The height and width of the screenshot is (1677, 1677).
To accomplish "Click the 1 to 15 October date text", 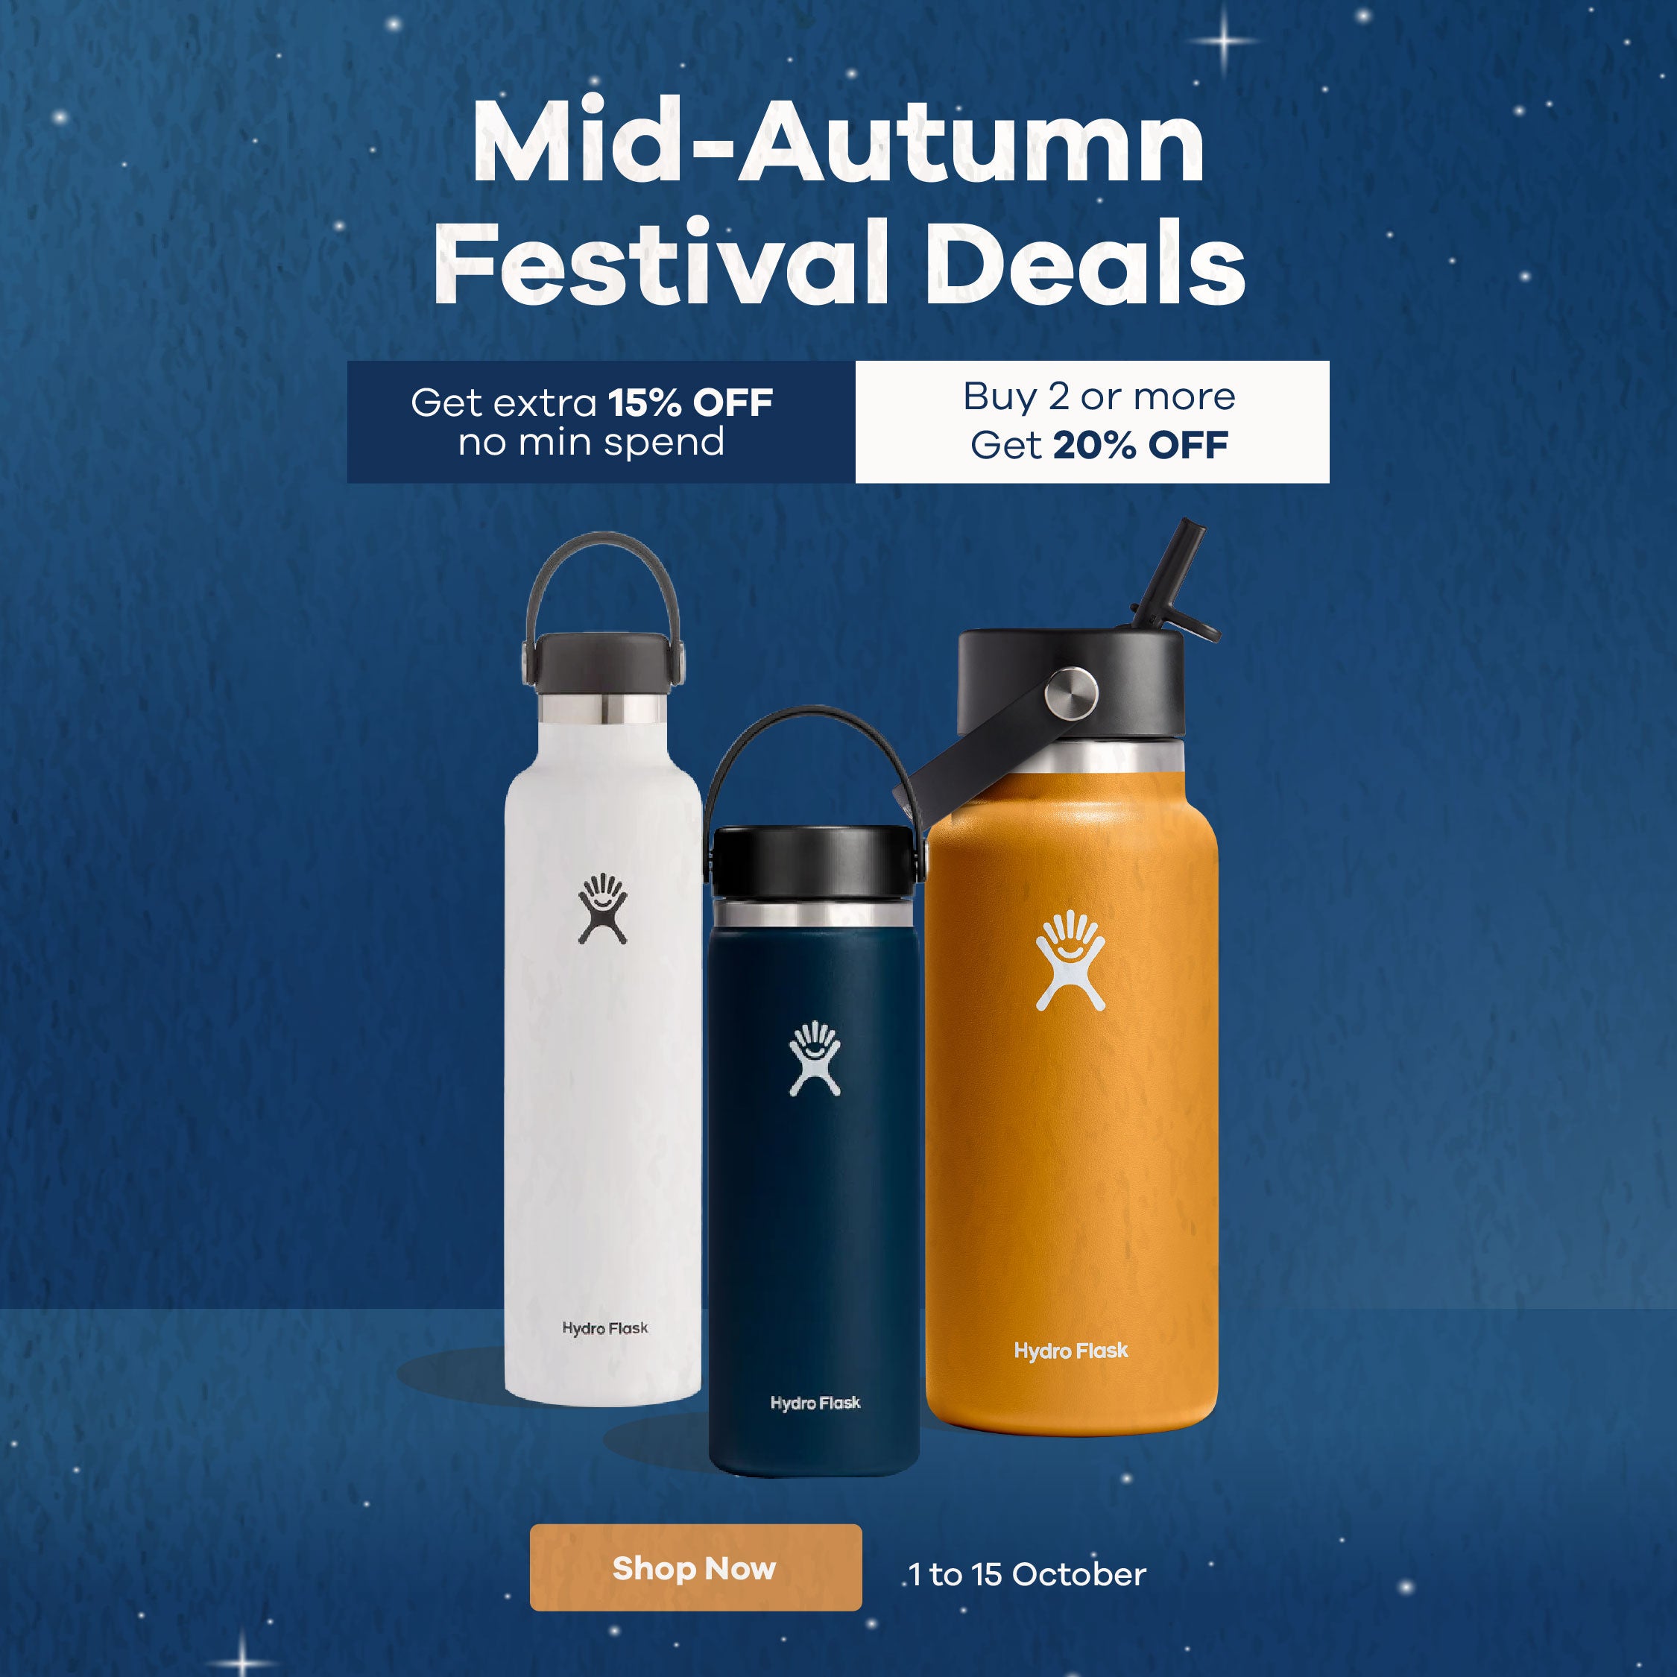I will coord(1028,1575).
